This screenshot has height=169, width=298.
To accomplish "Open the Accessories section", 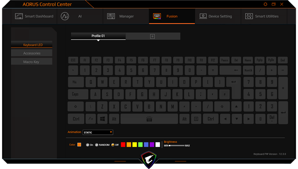I will tap(32, 53).
